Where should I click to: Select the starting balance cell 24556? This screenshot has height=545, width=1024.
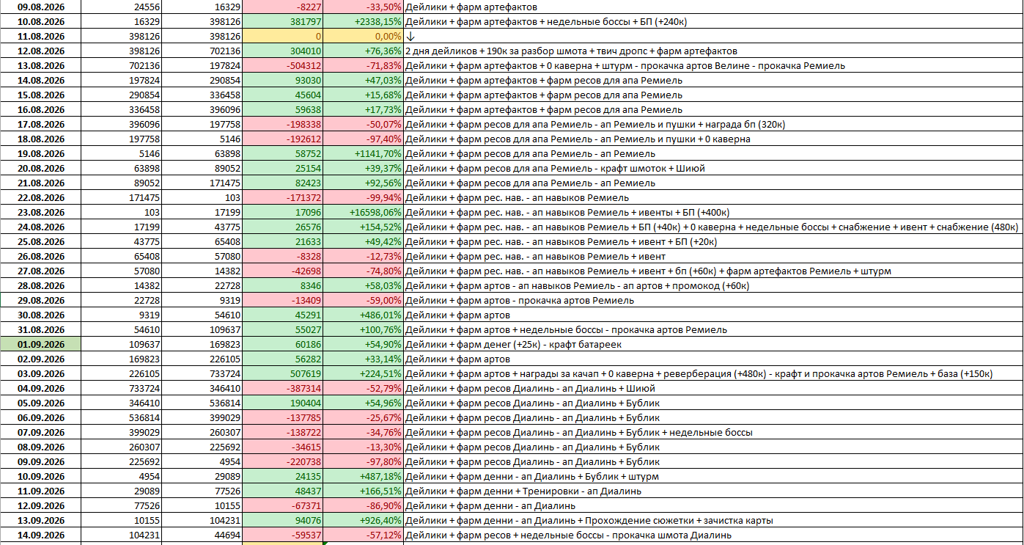click(121, 7)
